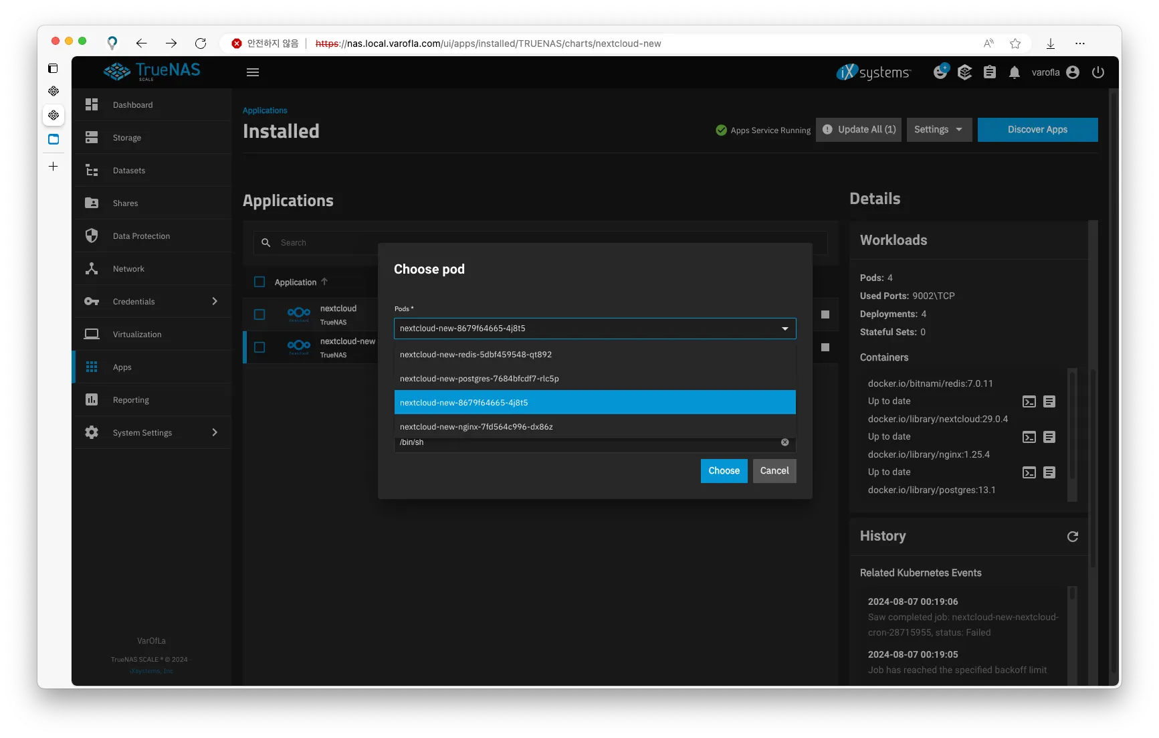The width and height of the screenshot is (1159, 738).
Task: Click the power icon in TrueNAS header
Action: point(1098,72)
